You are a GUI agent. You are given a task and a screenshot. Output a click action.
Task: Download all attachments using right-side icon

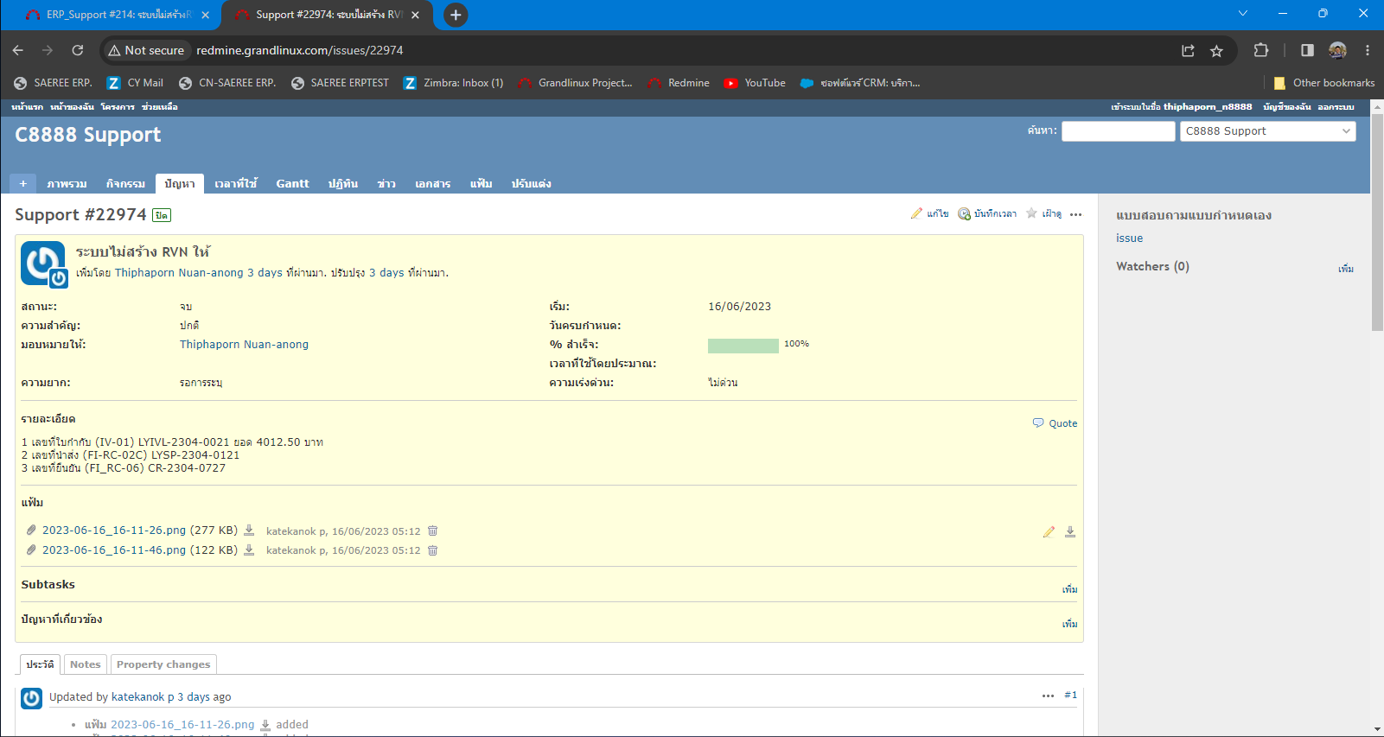pos(1070,532)
